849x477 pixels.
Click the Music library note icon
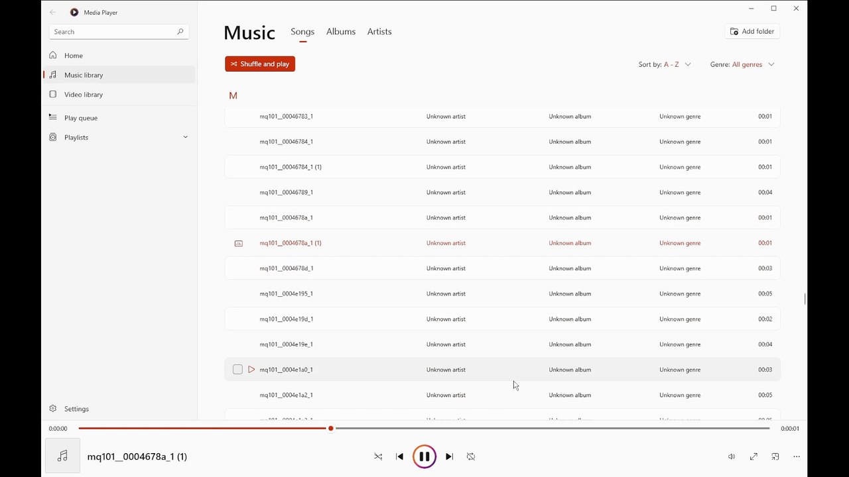pyautogui.click(x=53, y=75)
